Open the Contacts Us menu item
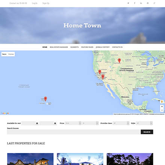The height and width of the screenshot is (165, 165). point(117,47)
